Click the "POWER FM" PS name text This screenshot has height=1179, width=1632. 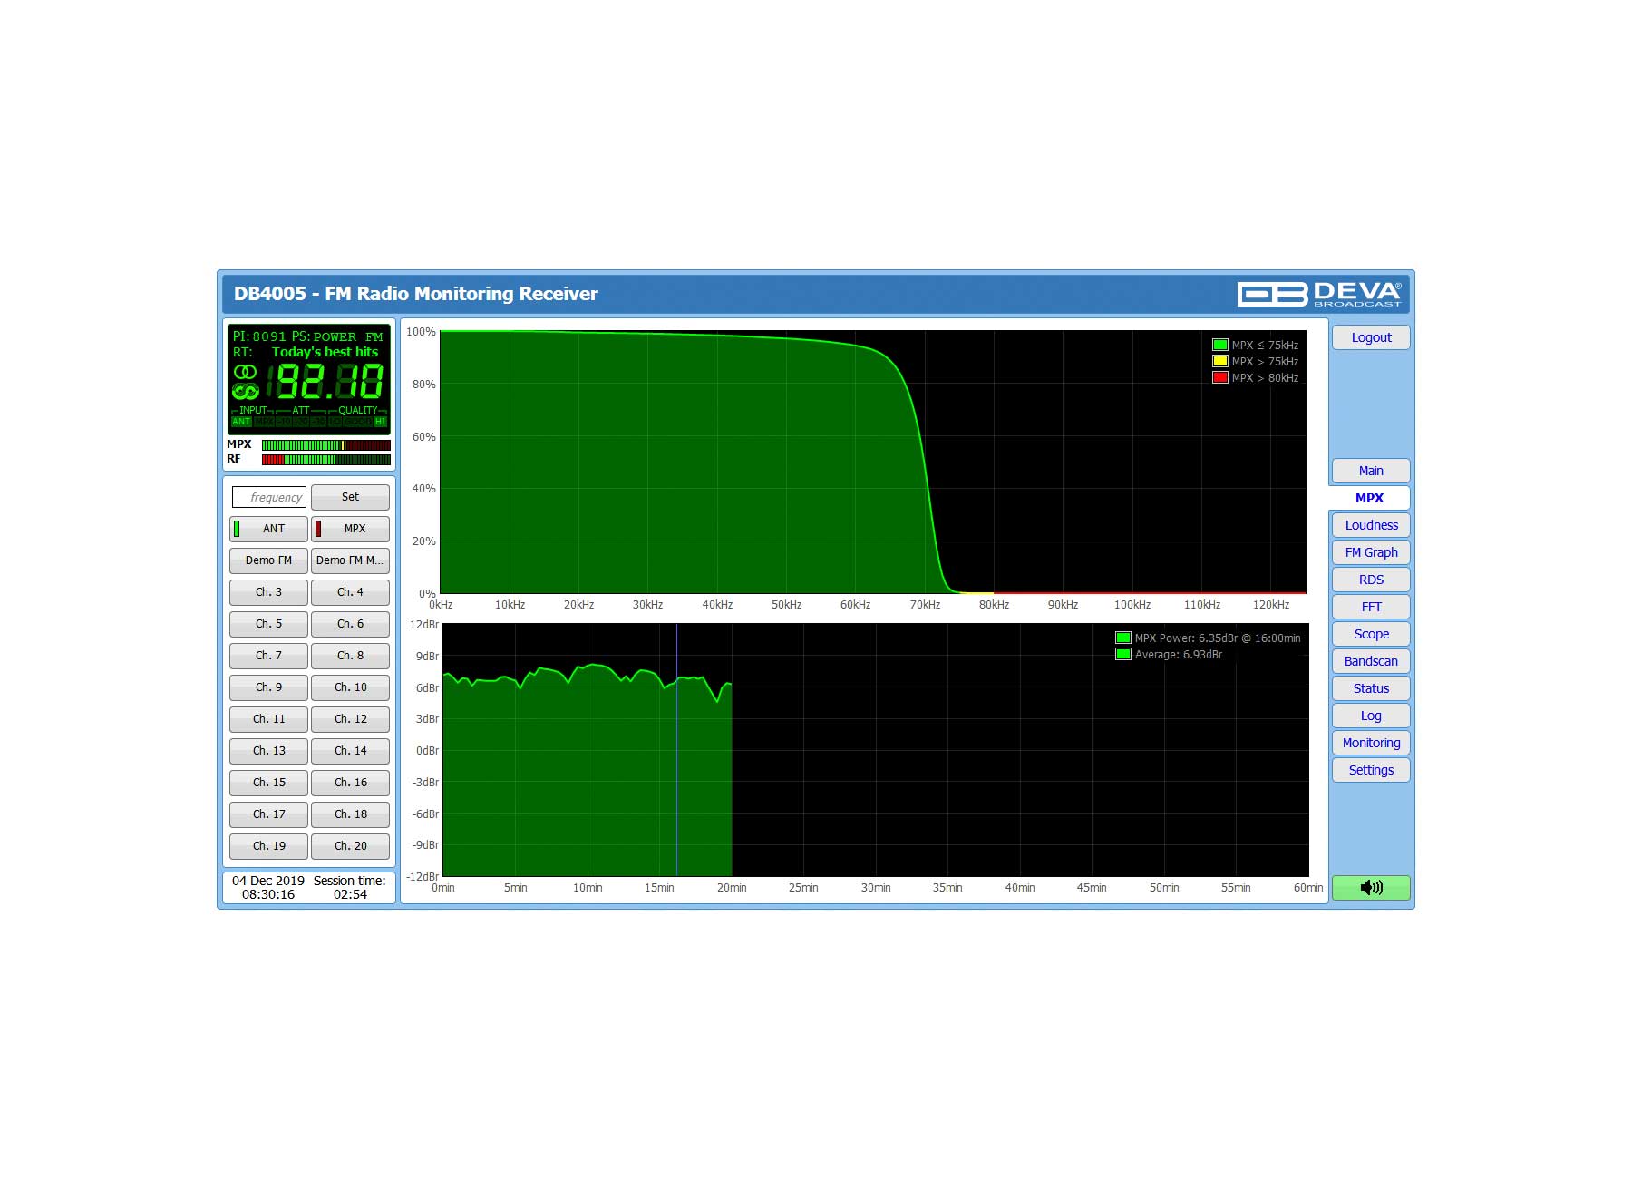coord(348,336)
